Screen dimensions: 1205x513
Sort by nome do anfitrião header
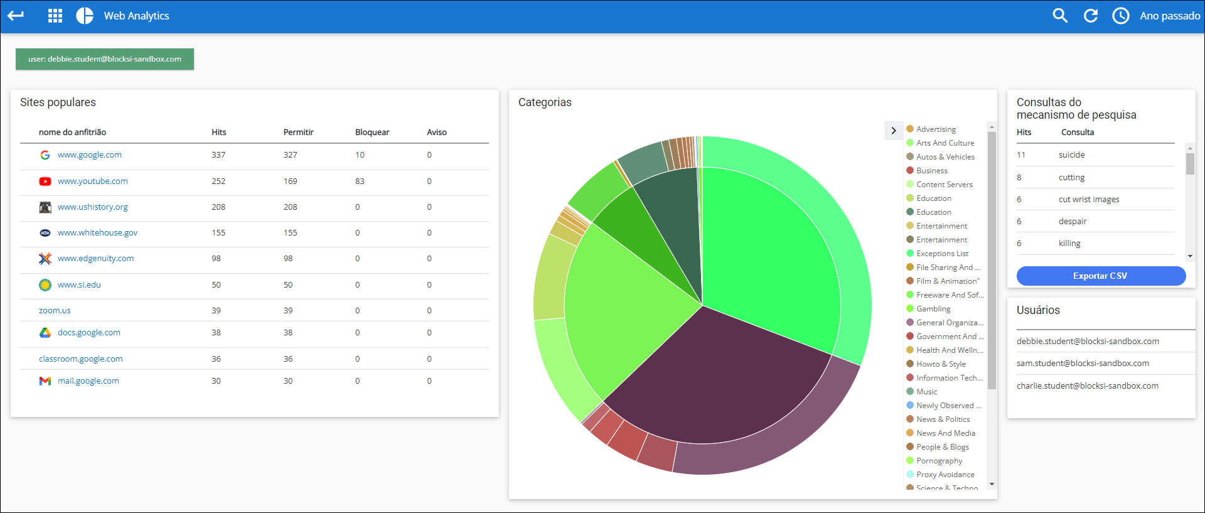point(73,132)
